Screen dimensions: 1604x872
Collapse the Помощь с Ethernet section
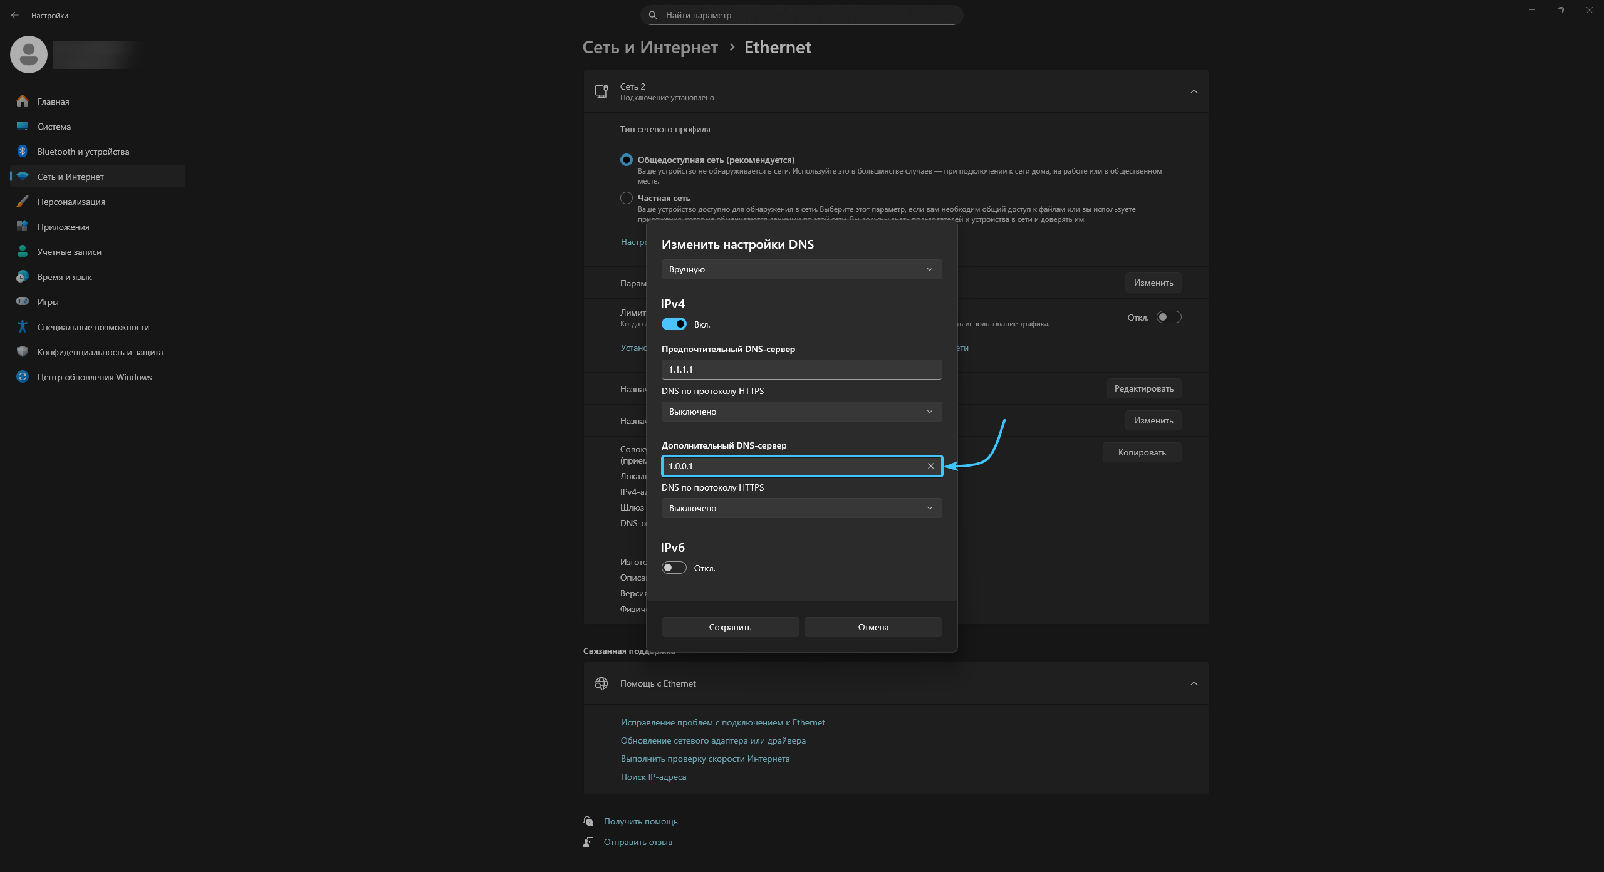tap(1194, 683)
